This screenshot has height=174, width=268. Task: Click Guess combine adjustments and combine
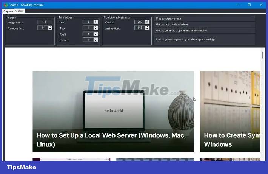click(x=205, y=31)
